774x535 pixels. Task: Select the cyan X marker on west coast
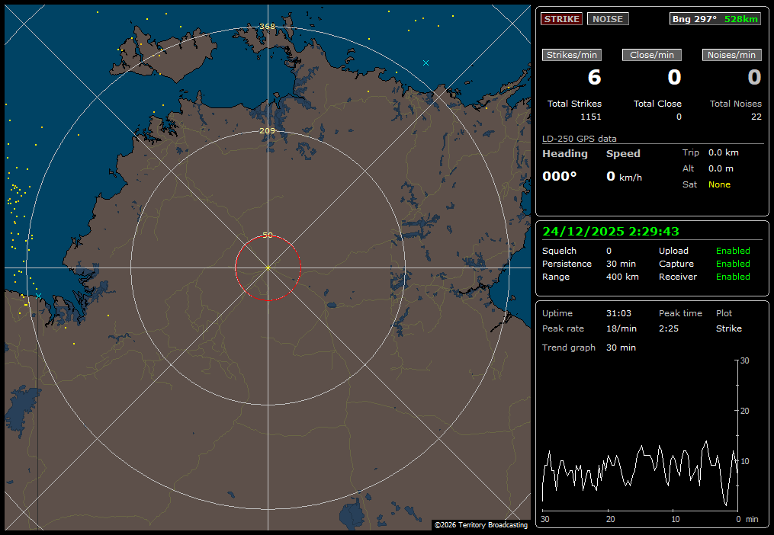(38, 296)
